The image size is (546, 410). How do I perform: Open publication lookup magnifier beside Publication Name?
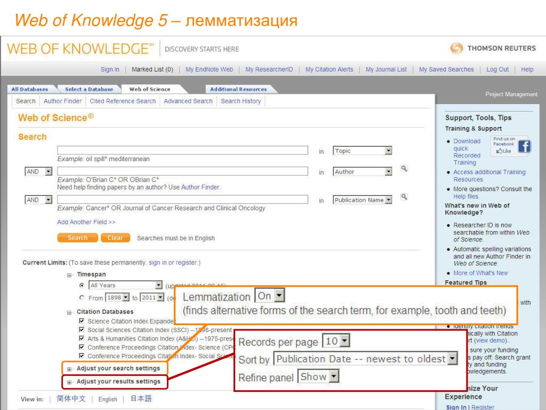click(404, 197)
